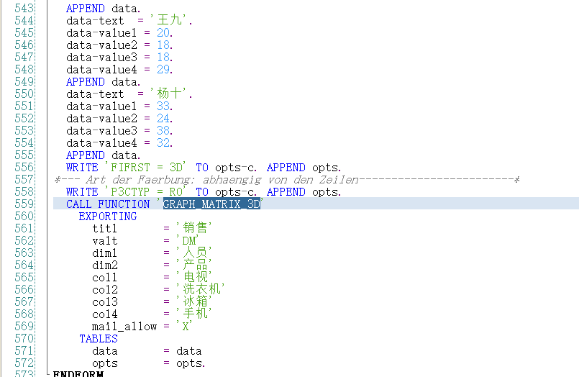Click the '人员' value string

(194, 253)
